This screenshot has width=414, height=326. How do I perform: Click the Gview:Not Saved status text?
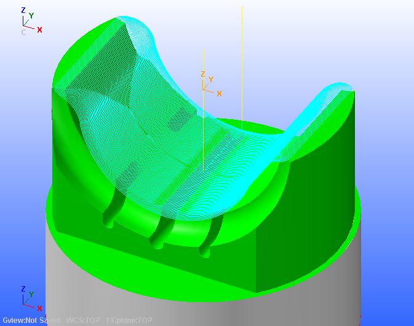point(32,320)
